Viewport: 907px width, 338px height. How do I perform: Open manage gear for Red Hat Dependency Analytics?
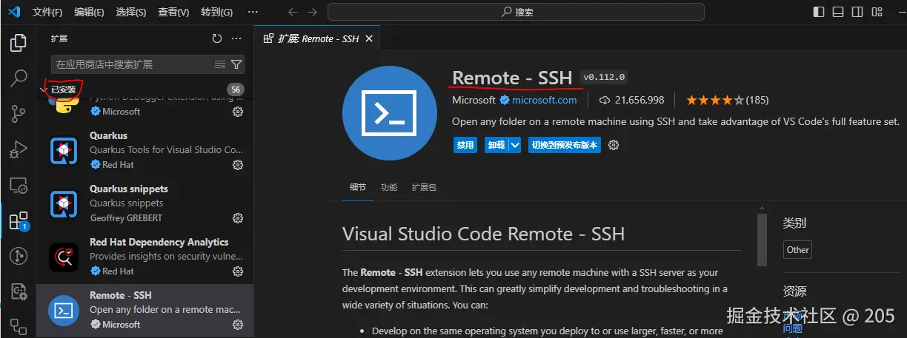pyautogui.click(x=238, y=271)
